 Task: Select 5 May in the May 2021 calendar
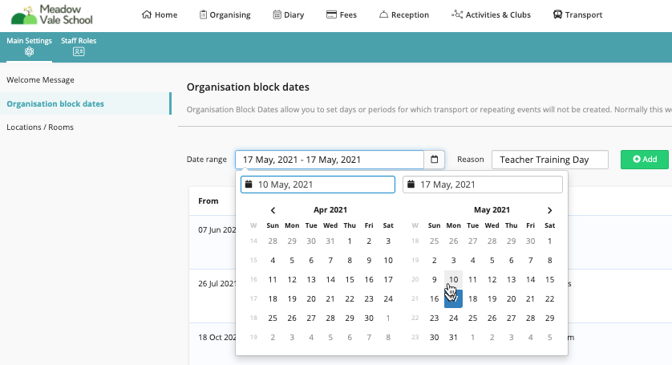pyautogui.click(x=492, y=261)
